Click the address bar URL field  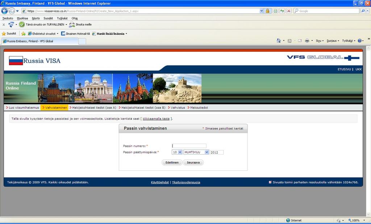tap(141, 11)
